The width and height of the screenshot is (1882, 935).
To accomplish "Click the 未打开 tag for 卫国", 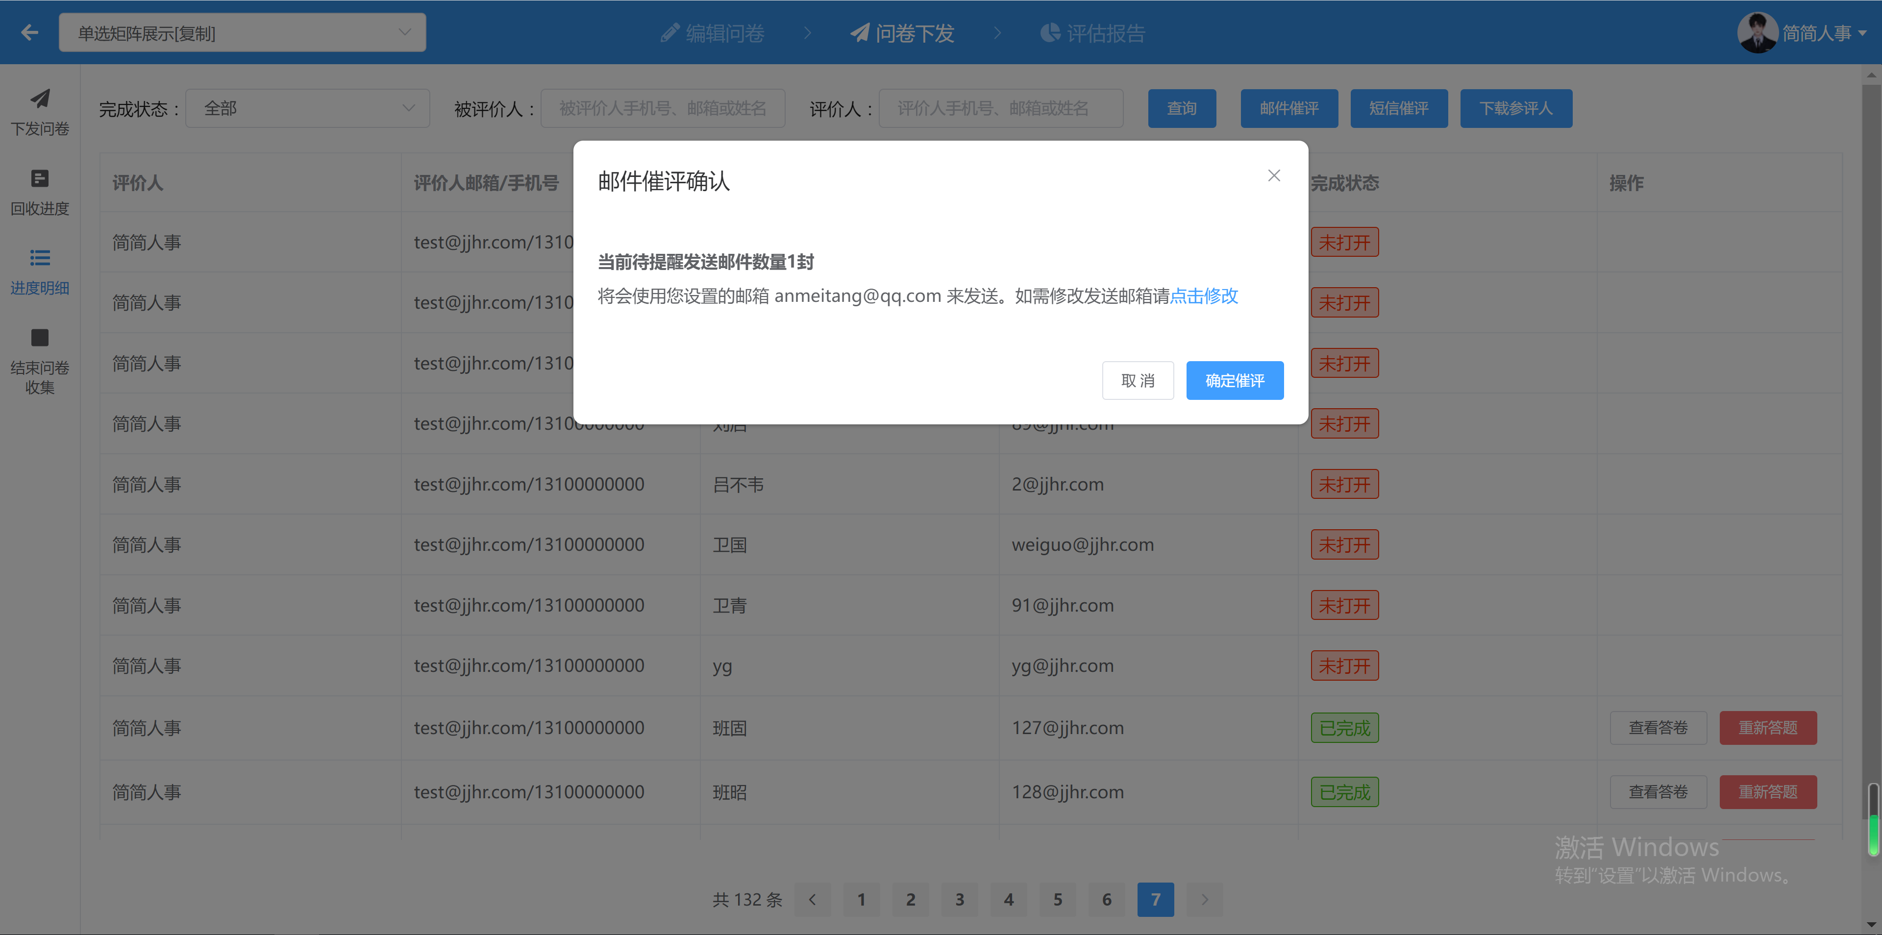I will click(x=1344, y=545).
